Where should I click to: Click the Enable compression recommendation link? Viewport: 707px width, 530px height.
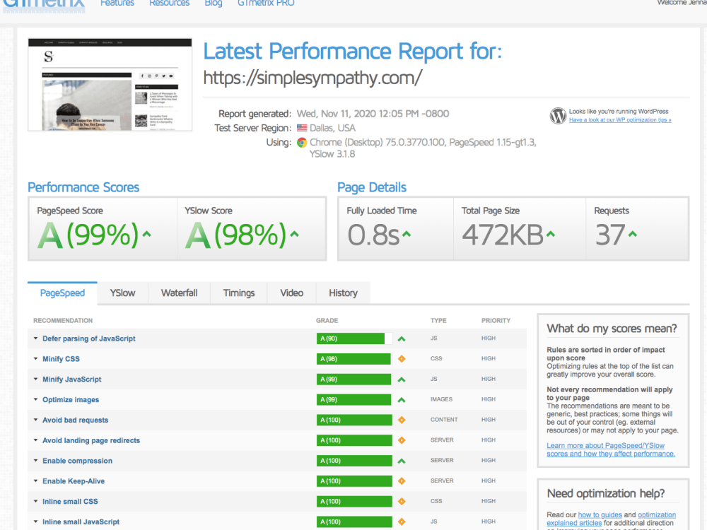point(78,461)
